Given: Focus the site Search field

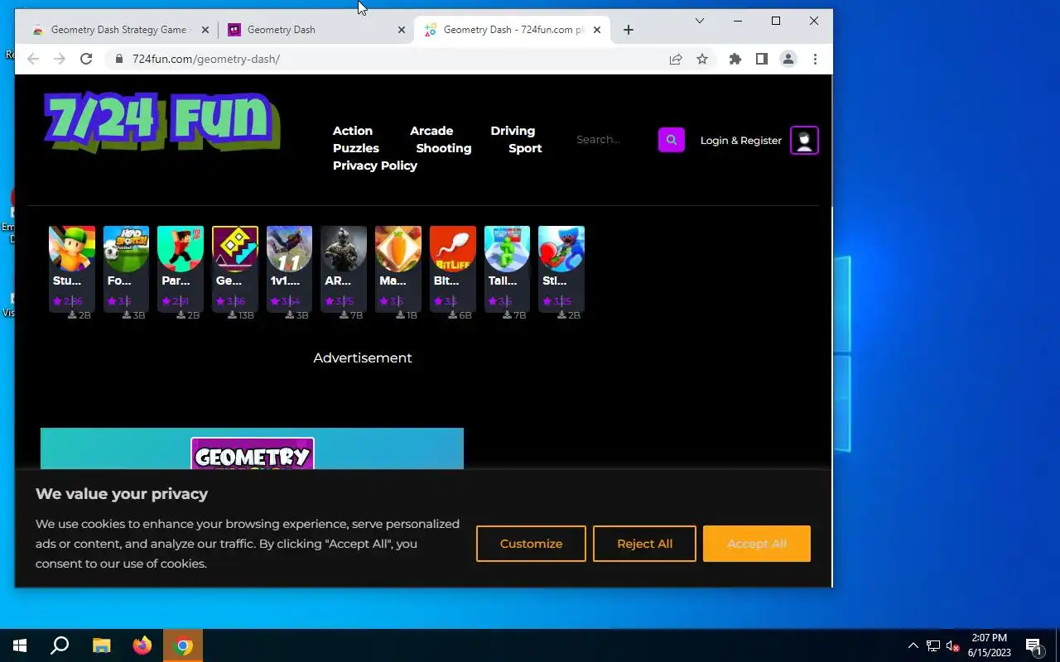Looking at the screenshot, I should coord(613,140).
